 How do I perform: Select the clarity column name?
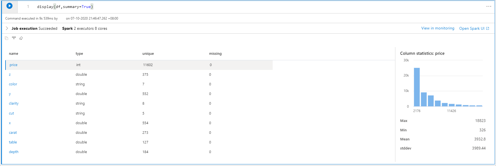click(14, 104)
